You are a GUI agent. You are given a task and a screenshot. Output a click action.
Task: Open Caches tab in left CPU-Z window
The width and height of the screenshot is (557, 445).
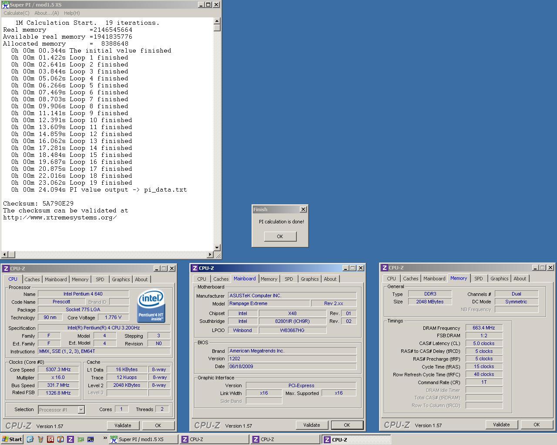[x=32, y=279]
